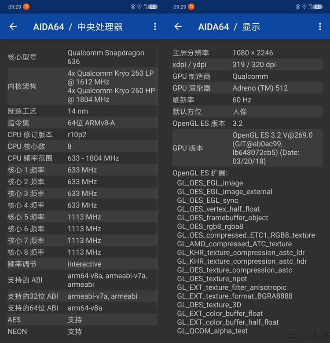Tap the CPU 频率范围 row
Screen dimensions: 330x343
pos(81,158)
